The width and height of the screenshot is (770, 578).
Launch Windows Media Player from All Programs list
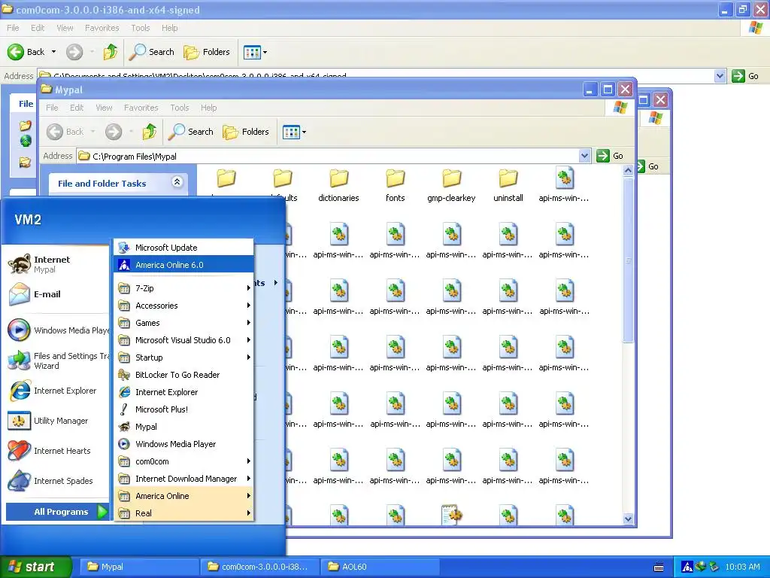pos(183,443)
